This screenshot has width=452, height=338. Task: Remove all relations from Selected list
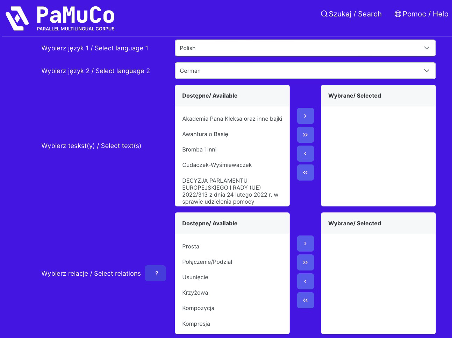(x=305, y=300)
